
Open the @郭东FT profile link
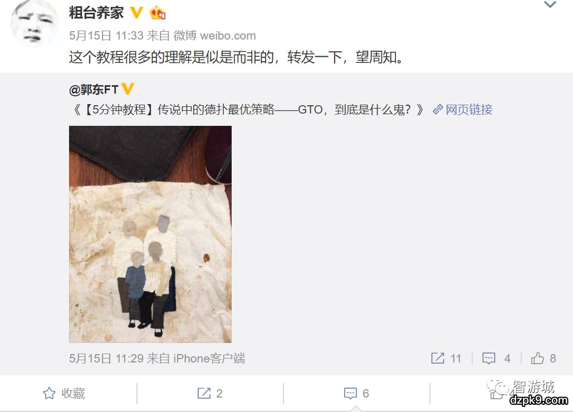click(94, 90)
